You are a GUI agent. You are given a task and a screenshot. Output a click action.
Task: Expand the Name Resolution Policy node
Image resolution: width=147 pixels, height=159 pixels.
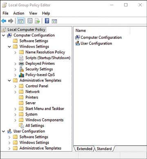(x=16, y=53)
